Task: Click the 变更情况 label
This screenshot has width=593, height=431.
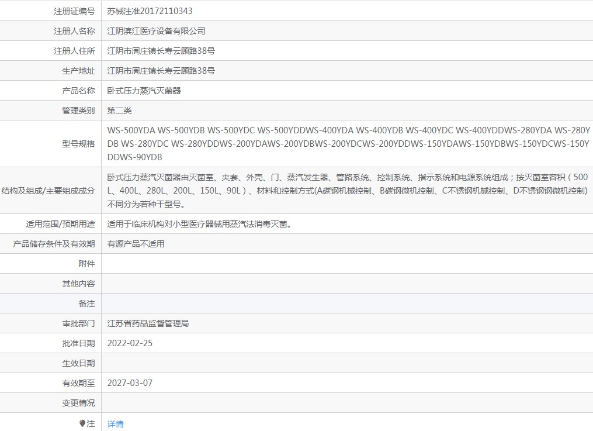Action: point(79,403)
